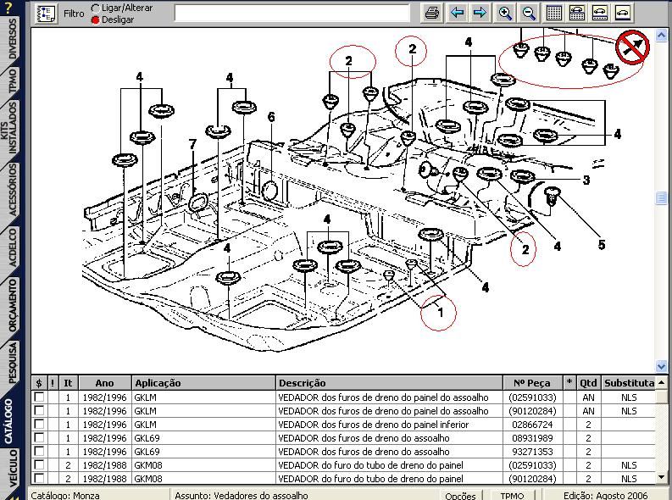The height and width of the screenshot is (500, 672).
Task: Expand the diagram pane chevron at bottom right
Action: pos(662,365)
